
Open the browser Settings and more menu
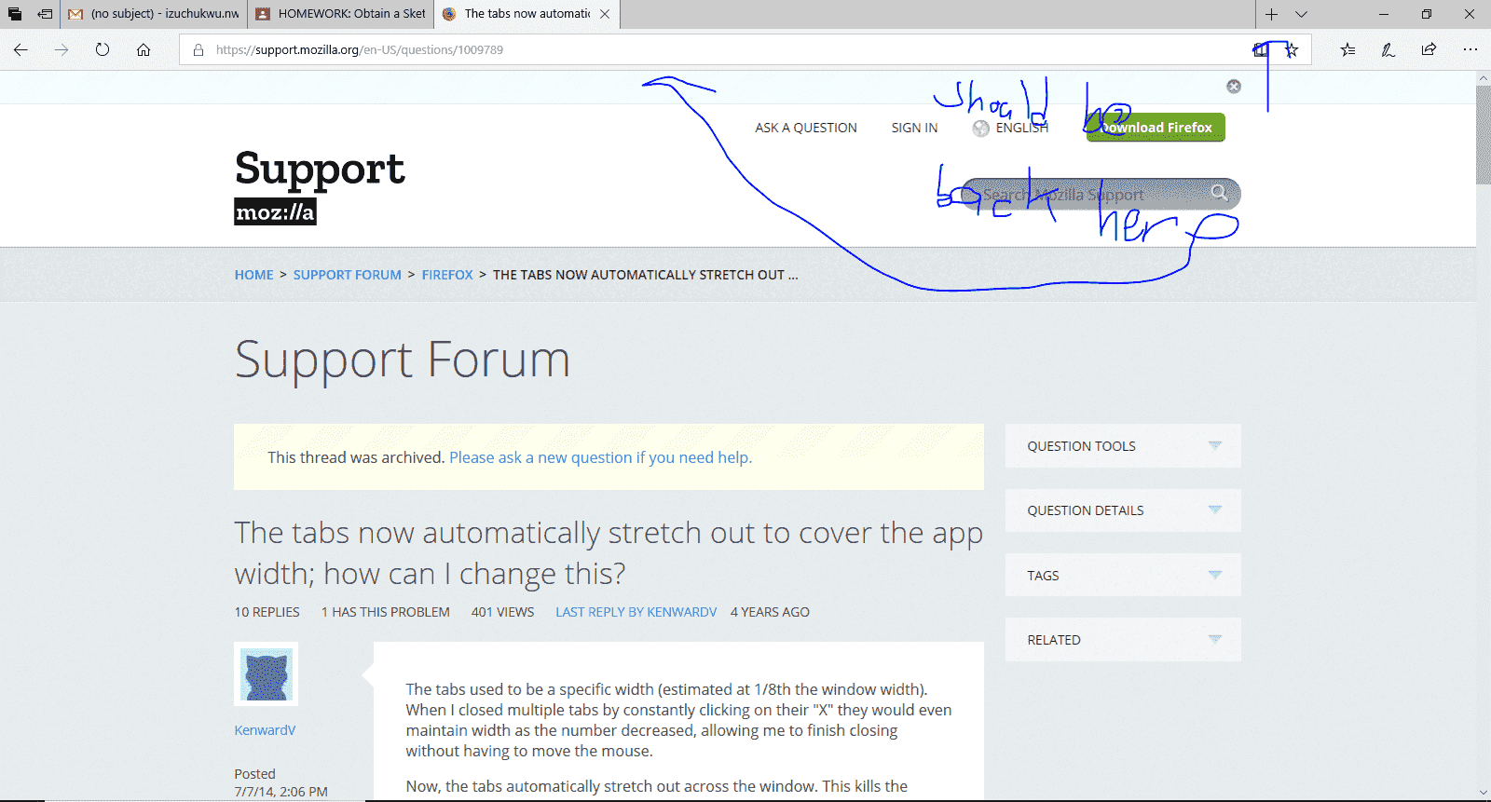pos(1470,50)
